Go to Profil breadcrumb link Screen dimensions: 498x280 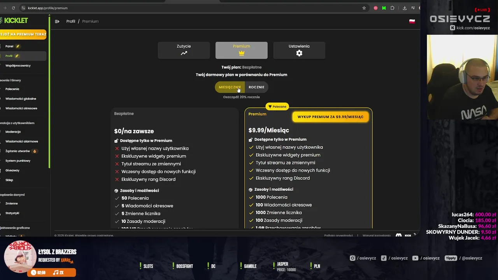[71, 21]
